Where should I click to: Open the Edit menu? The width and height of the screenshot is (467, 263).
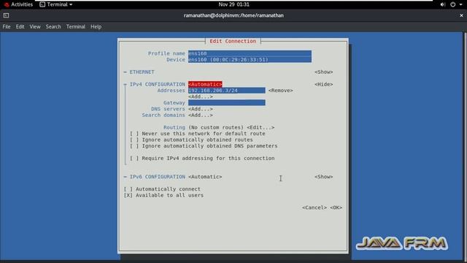tap(20, 26)
